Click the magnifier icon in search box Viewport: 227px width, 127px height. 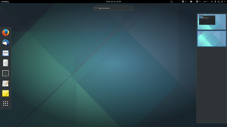click(96, 8)
